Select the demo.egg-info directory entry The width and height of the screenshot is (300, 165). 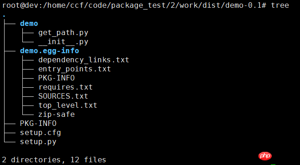(50, 51)
